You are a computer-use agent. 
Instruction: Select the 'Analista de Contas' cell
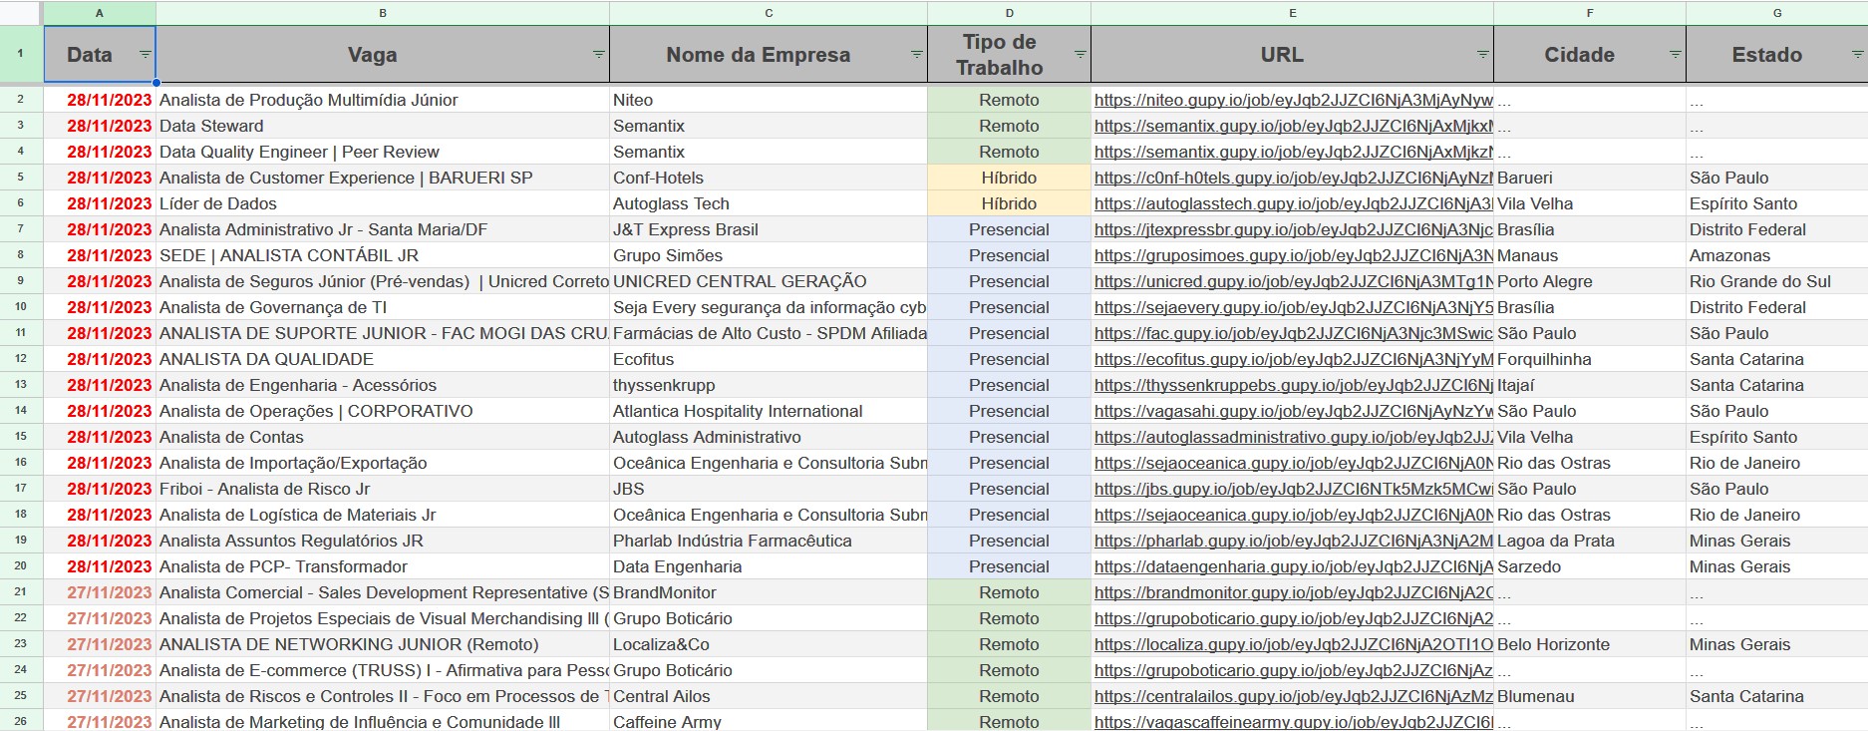coord(383,437)
